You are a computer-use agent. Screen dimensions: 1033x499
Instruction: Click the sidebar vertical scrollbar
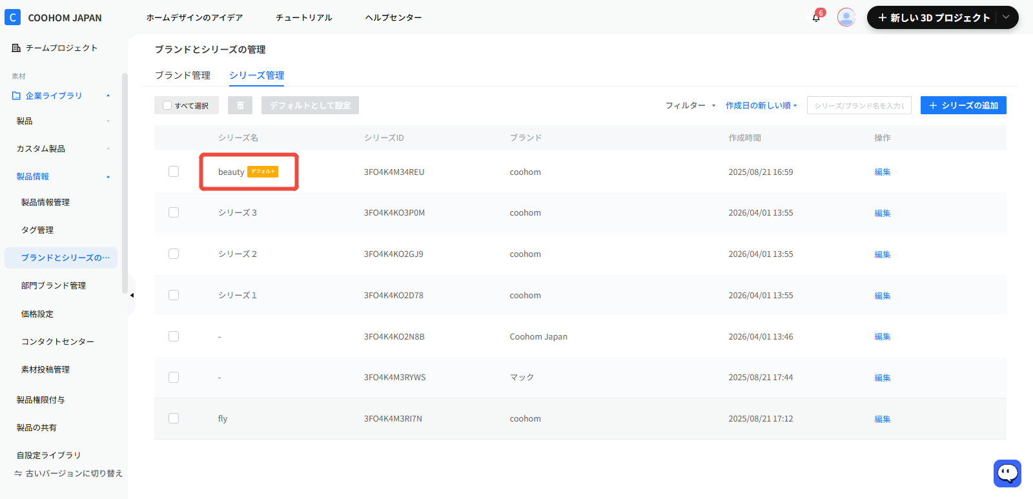click(125, 184)
